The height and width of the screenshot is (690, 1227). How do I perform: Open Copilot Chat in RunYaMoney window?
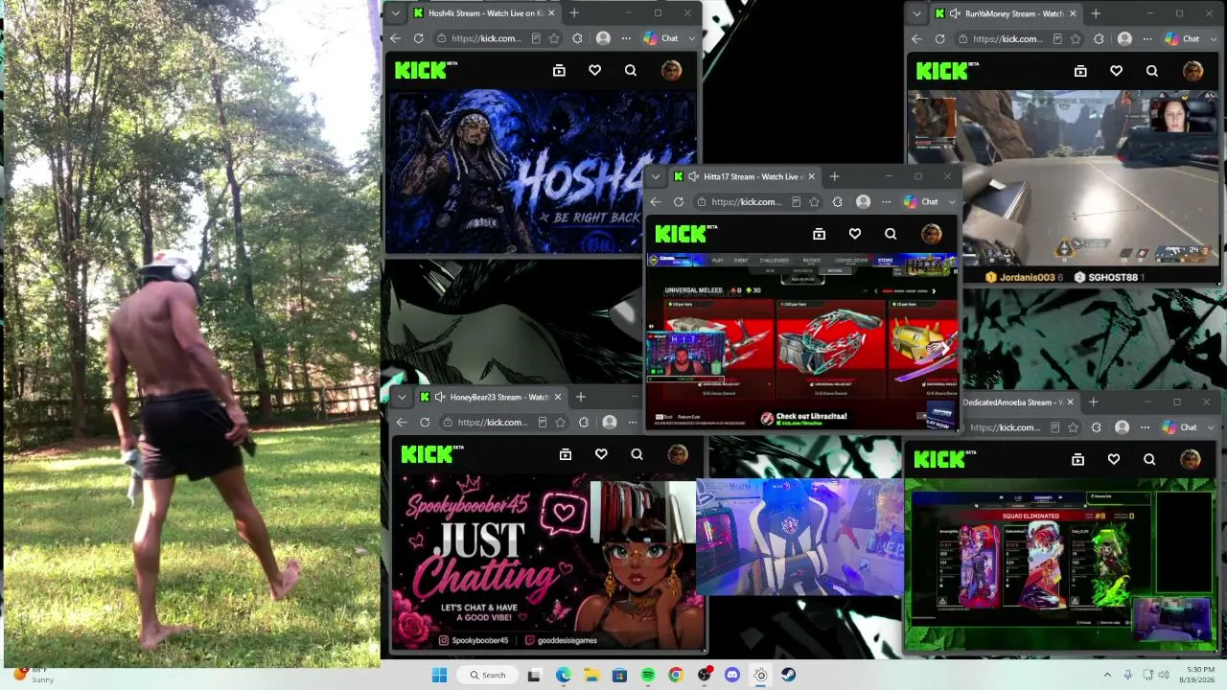tap(1183, 38)
